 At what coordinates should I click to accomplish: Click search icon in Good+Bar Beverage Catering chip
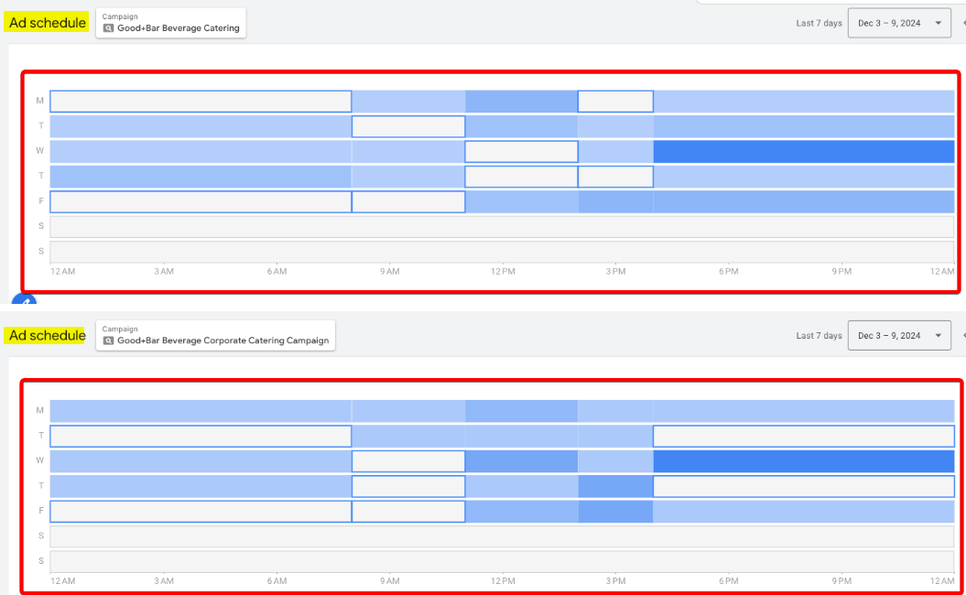[x=109, y=28]
